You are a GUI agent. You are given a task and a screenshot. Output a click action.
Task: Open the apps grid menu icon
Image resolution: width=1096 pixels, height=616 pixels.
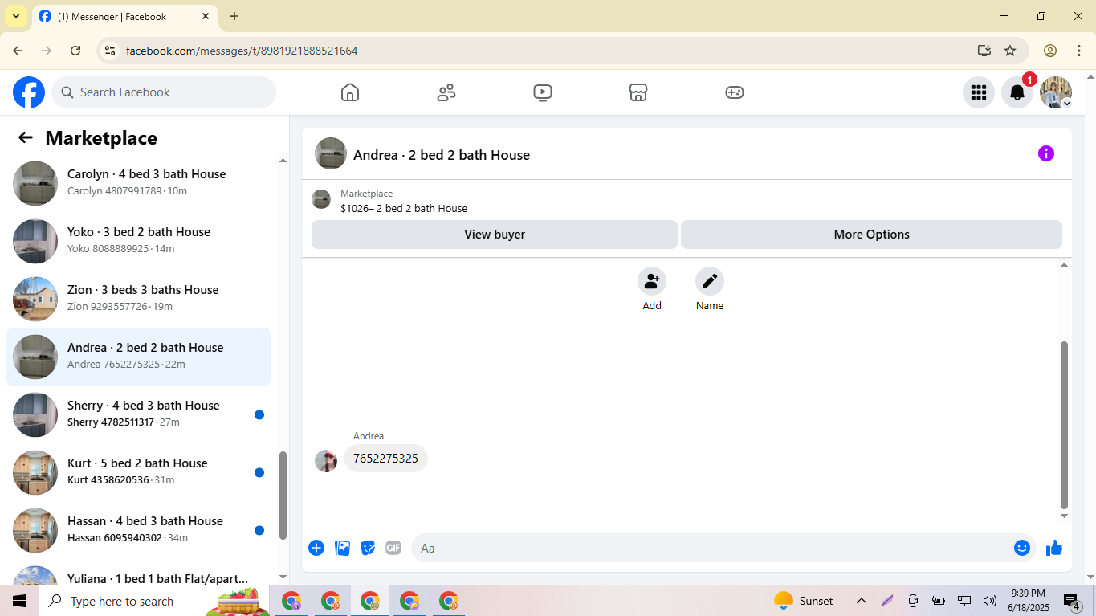978,92
